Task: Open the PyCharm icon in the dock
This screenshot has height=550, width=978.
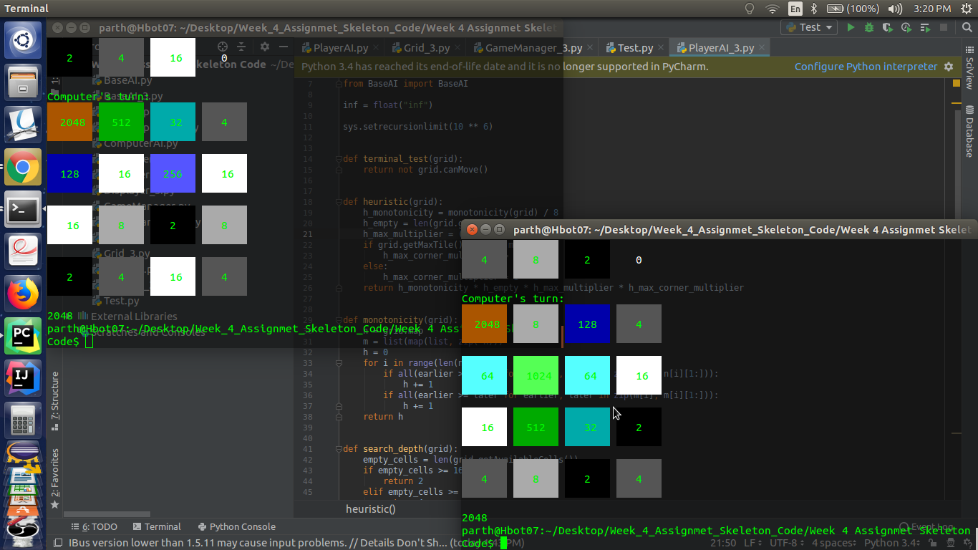Action: (23, 334)
